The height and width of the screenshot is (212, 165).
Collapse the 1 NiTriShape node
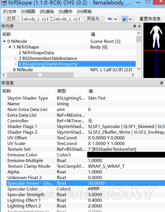point(10,47)
